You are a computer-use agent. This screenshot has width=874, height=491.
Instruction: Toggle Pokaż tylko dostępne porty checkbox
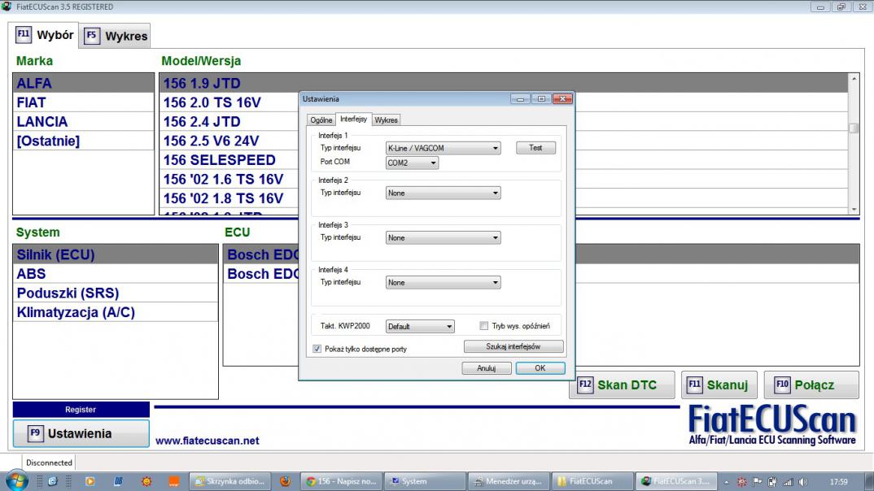click(x=317, y=349)
